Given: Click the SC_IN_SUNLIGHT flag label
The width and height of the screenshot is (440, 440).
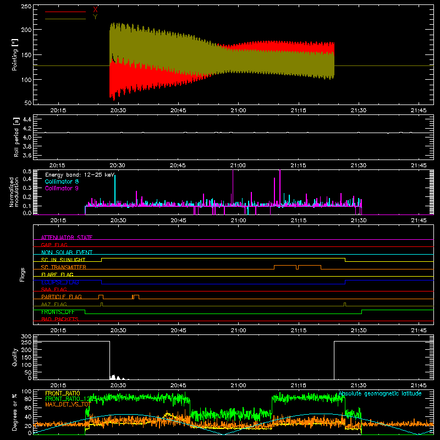Looking at the screenshot, I should coord(63,260).
